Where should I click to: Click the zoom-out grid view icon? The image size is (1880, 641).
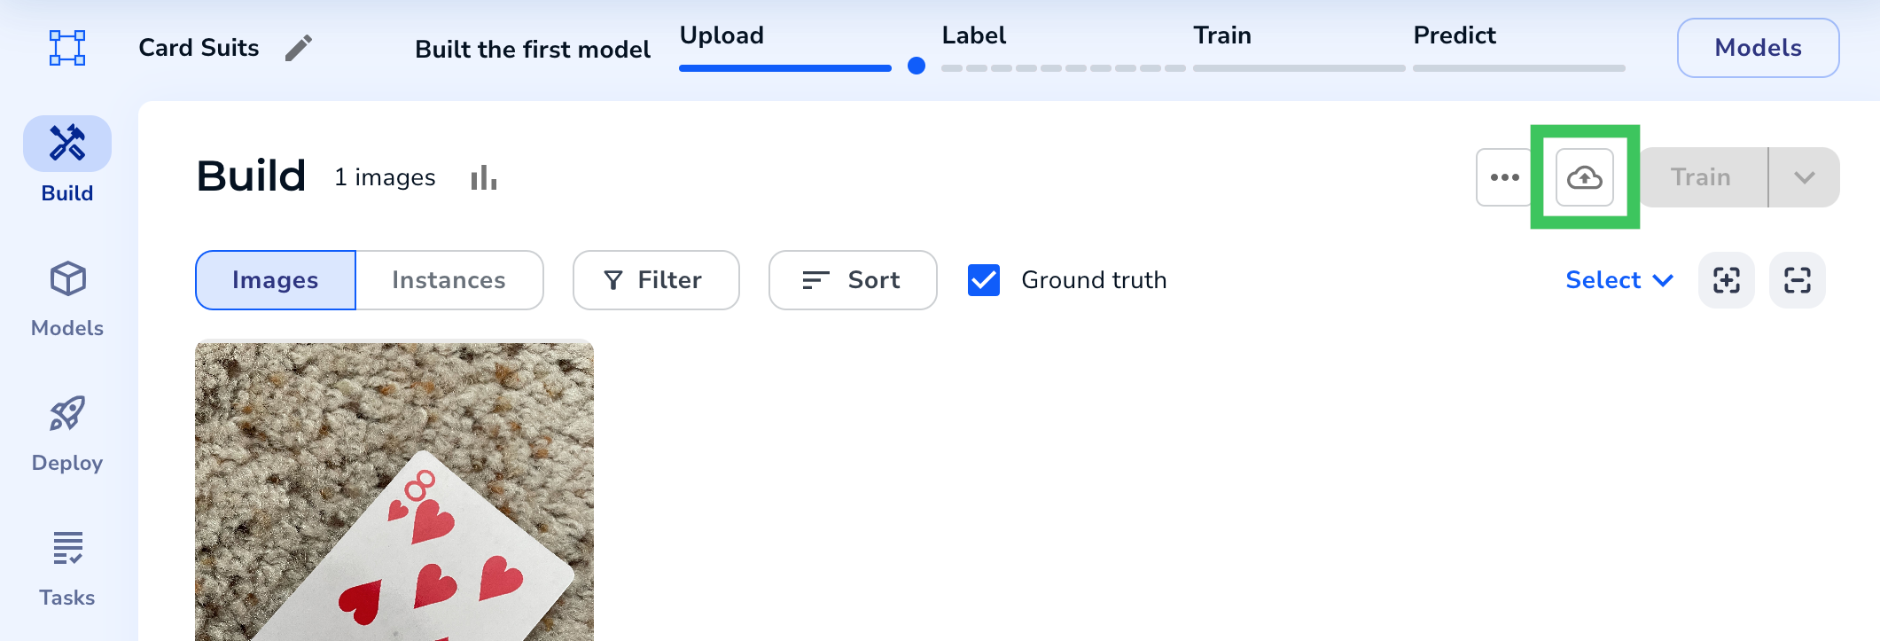click(x=1798, y=280)
